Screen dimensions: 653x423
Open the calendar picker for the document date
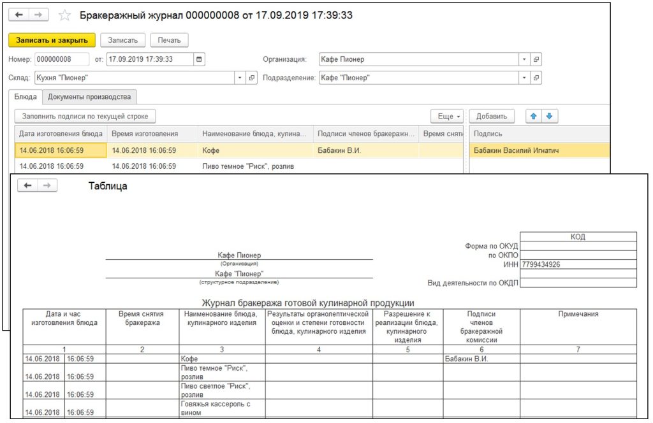(x=199, y=59)
